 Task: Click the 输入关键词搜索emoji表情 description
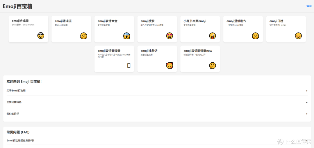[x=152, y=25]
